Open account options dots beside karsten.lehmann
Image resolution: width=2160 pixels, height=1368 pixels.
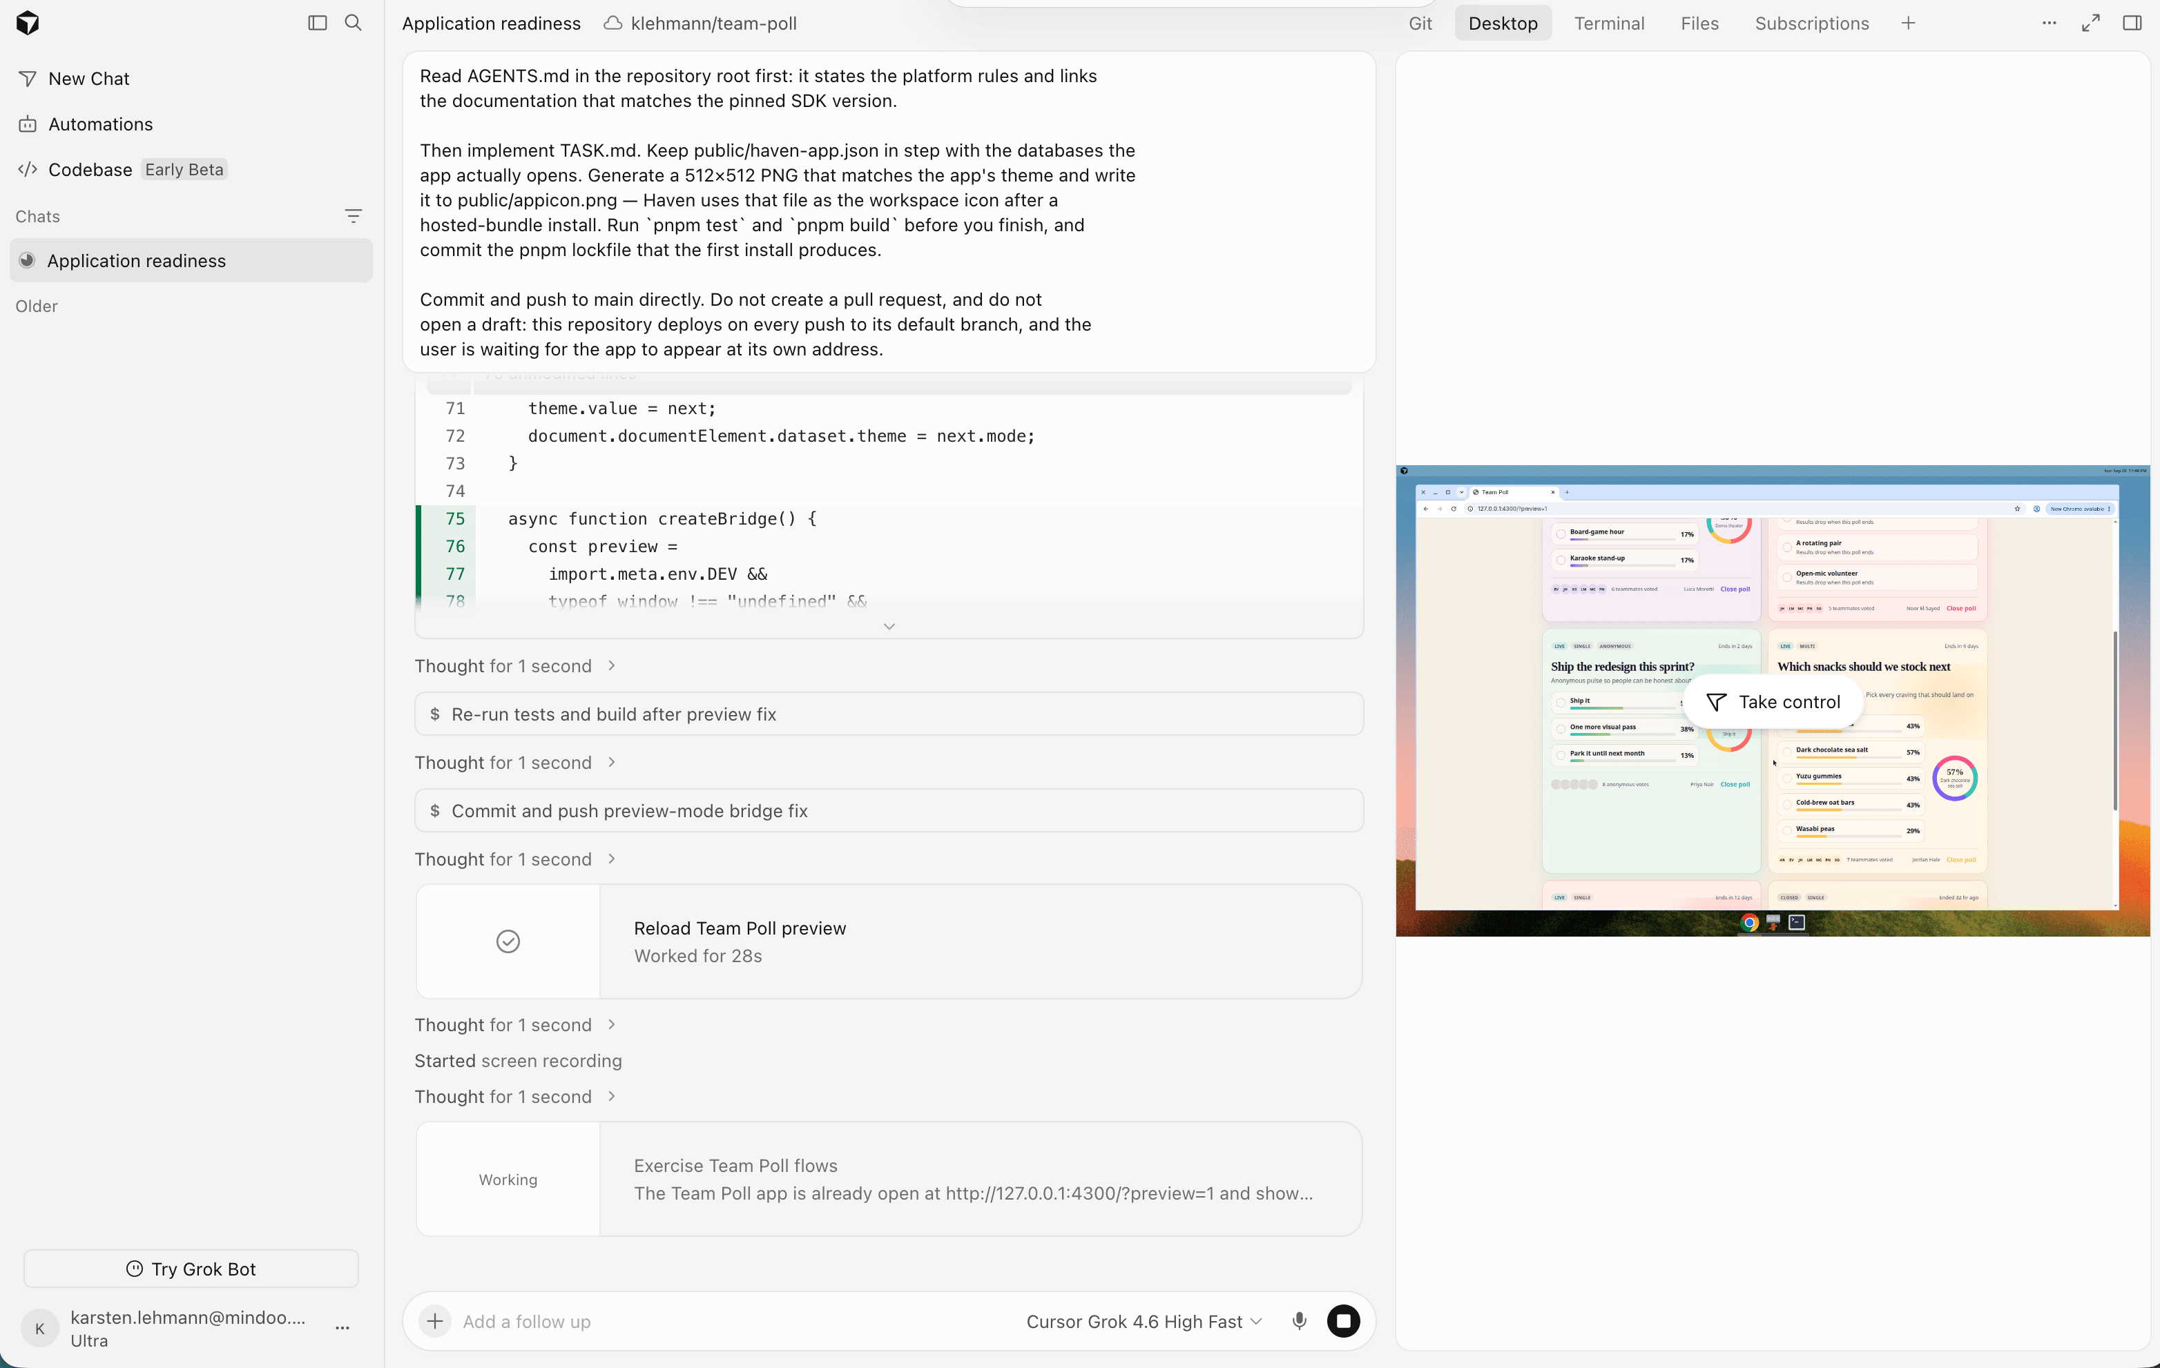coord(342,1328)
